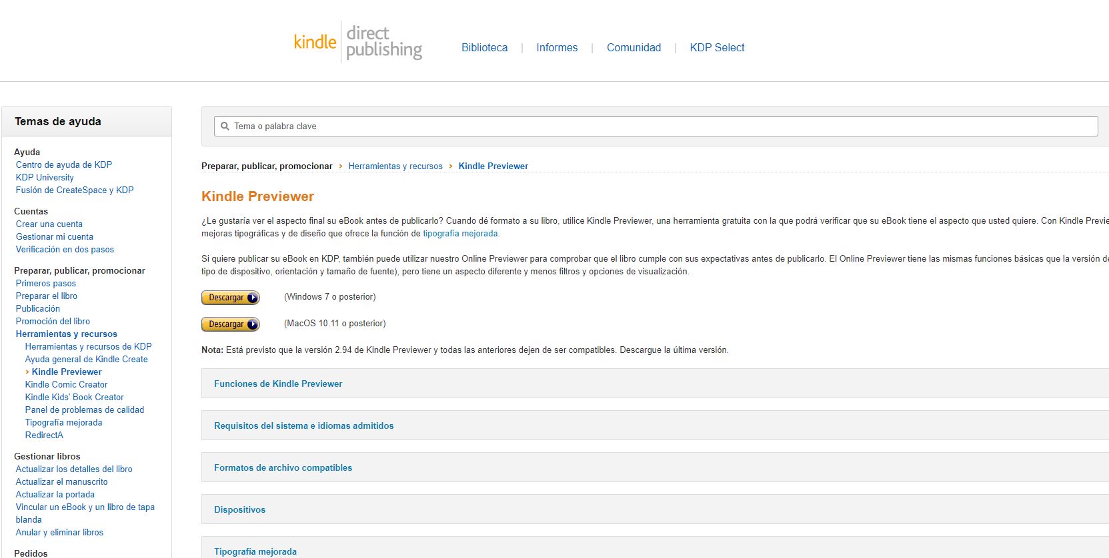Click 'Preparar, publicar, promocionar' breadcrumb text

[x=267, y=166]
